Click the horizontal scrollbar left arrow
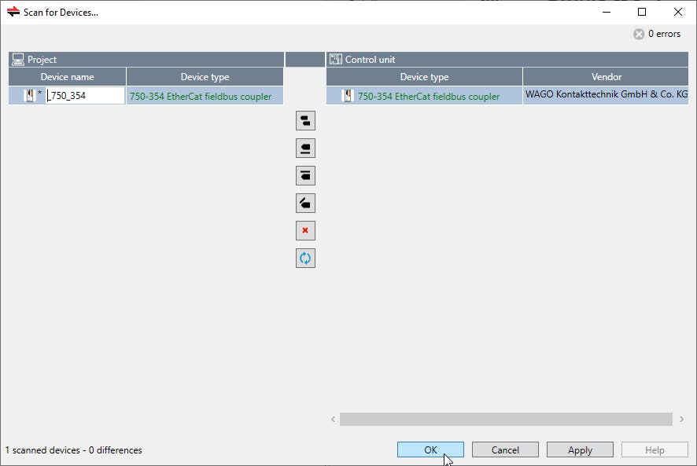 pos(334,420)
